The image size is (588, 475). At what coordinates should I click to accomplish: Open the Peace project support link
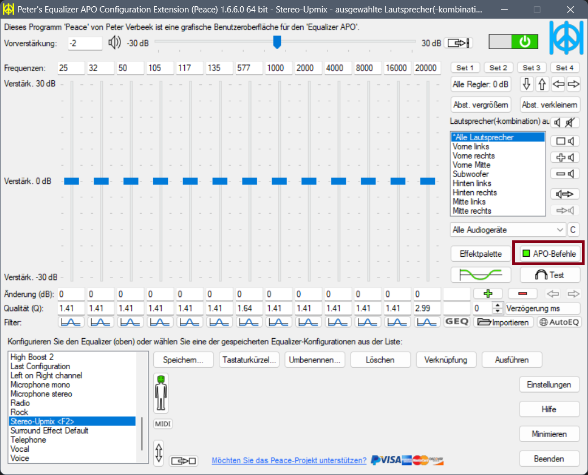289,460
